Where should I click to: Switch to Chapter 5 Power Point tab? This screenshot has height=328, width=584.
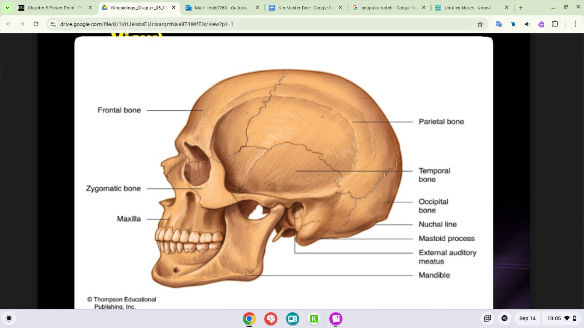(52, 8)
